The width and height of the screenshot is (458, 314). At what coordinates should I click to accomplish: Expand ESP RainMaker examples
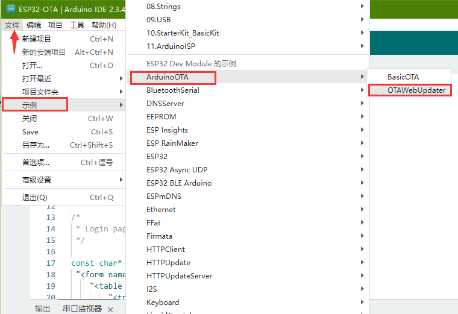point(248,143)
